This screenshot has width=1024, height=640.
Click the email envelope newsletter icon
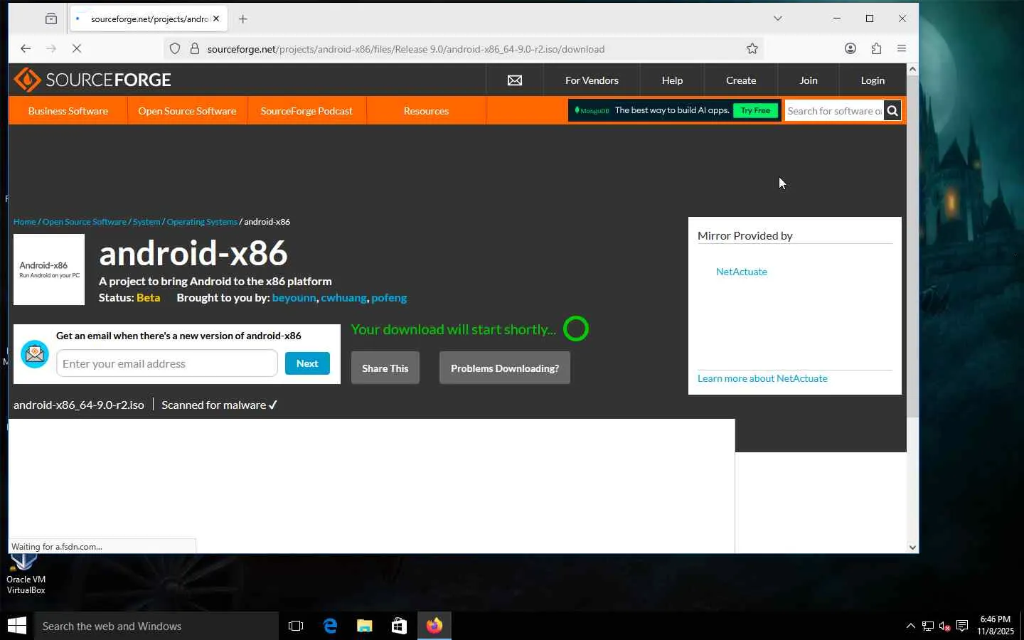[34, 354]
